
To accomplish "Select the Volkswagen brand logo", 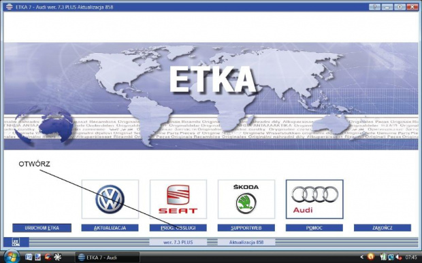I will [110, 199].
